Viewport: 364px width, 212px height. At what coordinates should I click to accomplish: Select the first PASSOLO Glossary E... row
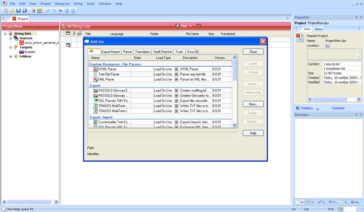point(160,90)
